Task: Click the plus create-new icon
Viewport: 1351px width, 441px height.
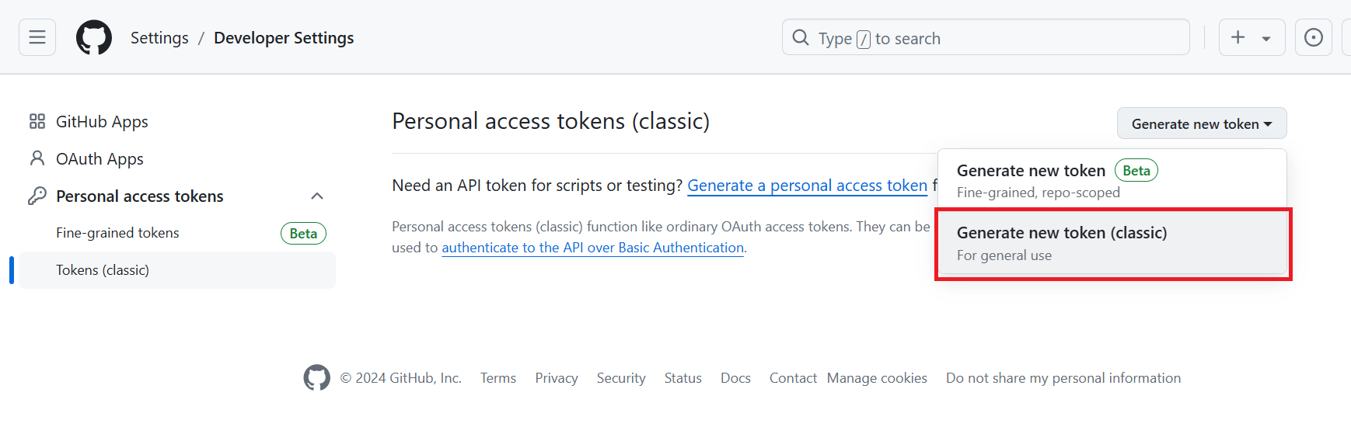Action: tap(1238, 37)
